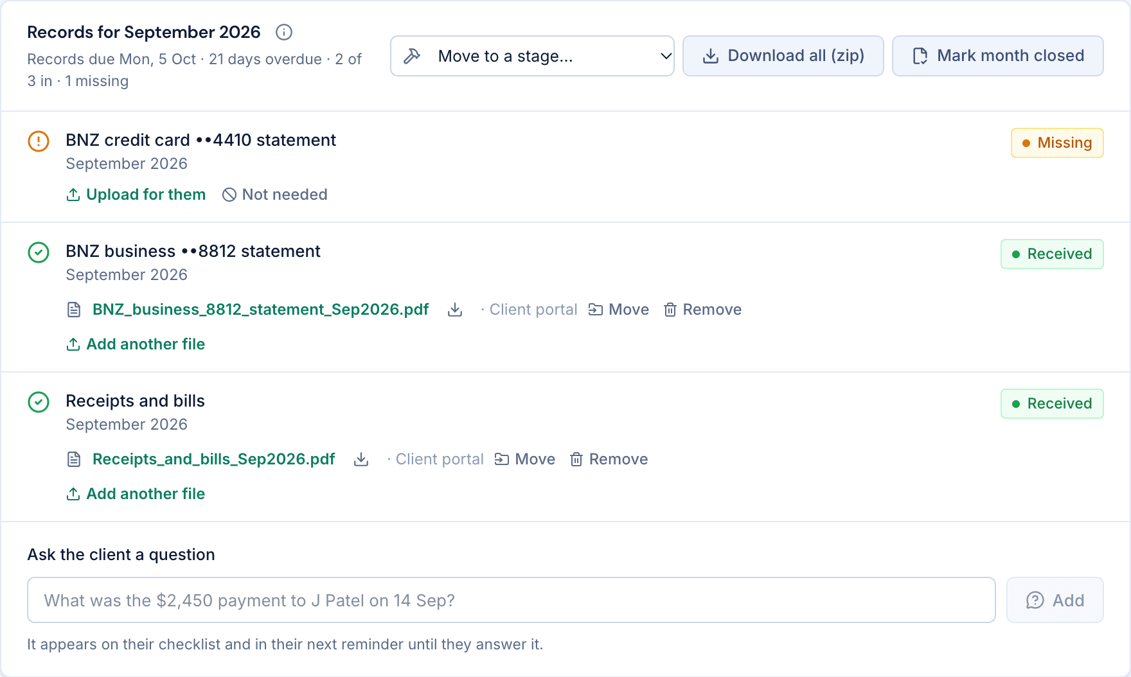This screenshot has height=677, width=1131.
Task: Move the Receipts and bills file
Action: coord(524,459)
